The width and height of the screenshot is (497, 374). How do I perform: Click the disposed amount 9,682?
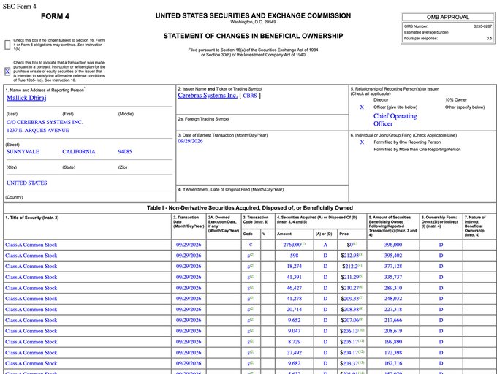click(294, 363)
